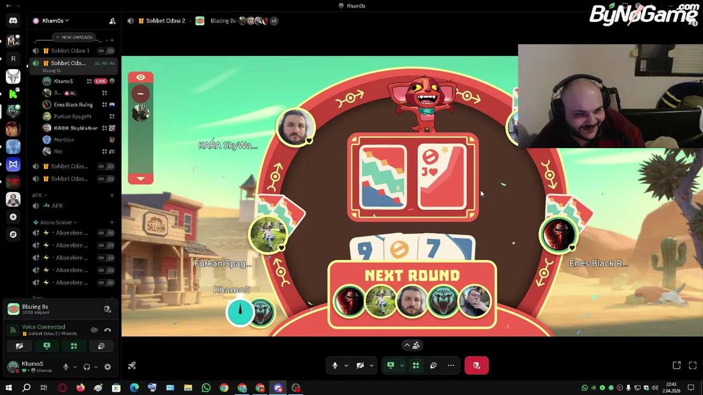Open Discord direct messages home icon
The width and height of the screenshot is (703, 395).
[13, 21]
